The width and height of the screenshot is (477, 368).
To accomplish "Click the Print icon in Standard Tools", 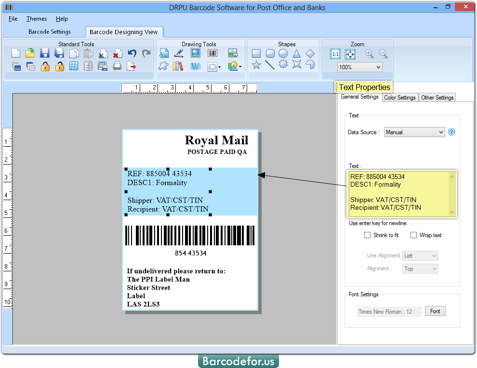I will tap(117, 66).
